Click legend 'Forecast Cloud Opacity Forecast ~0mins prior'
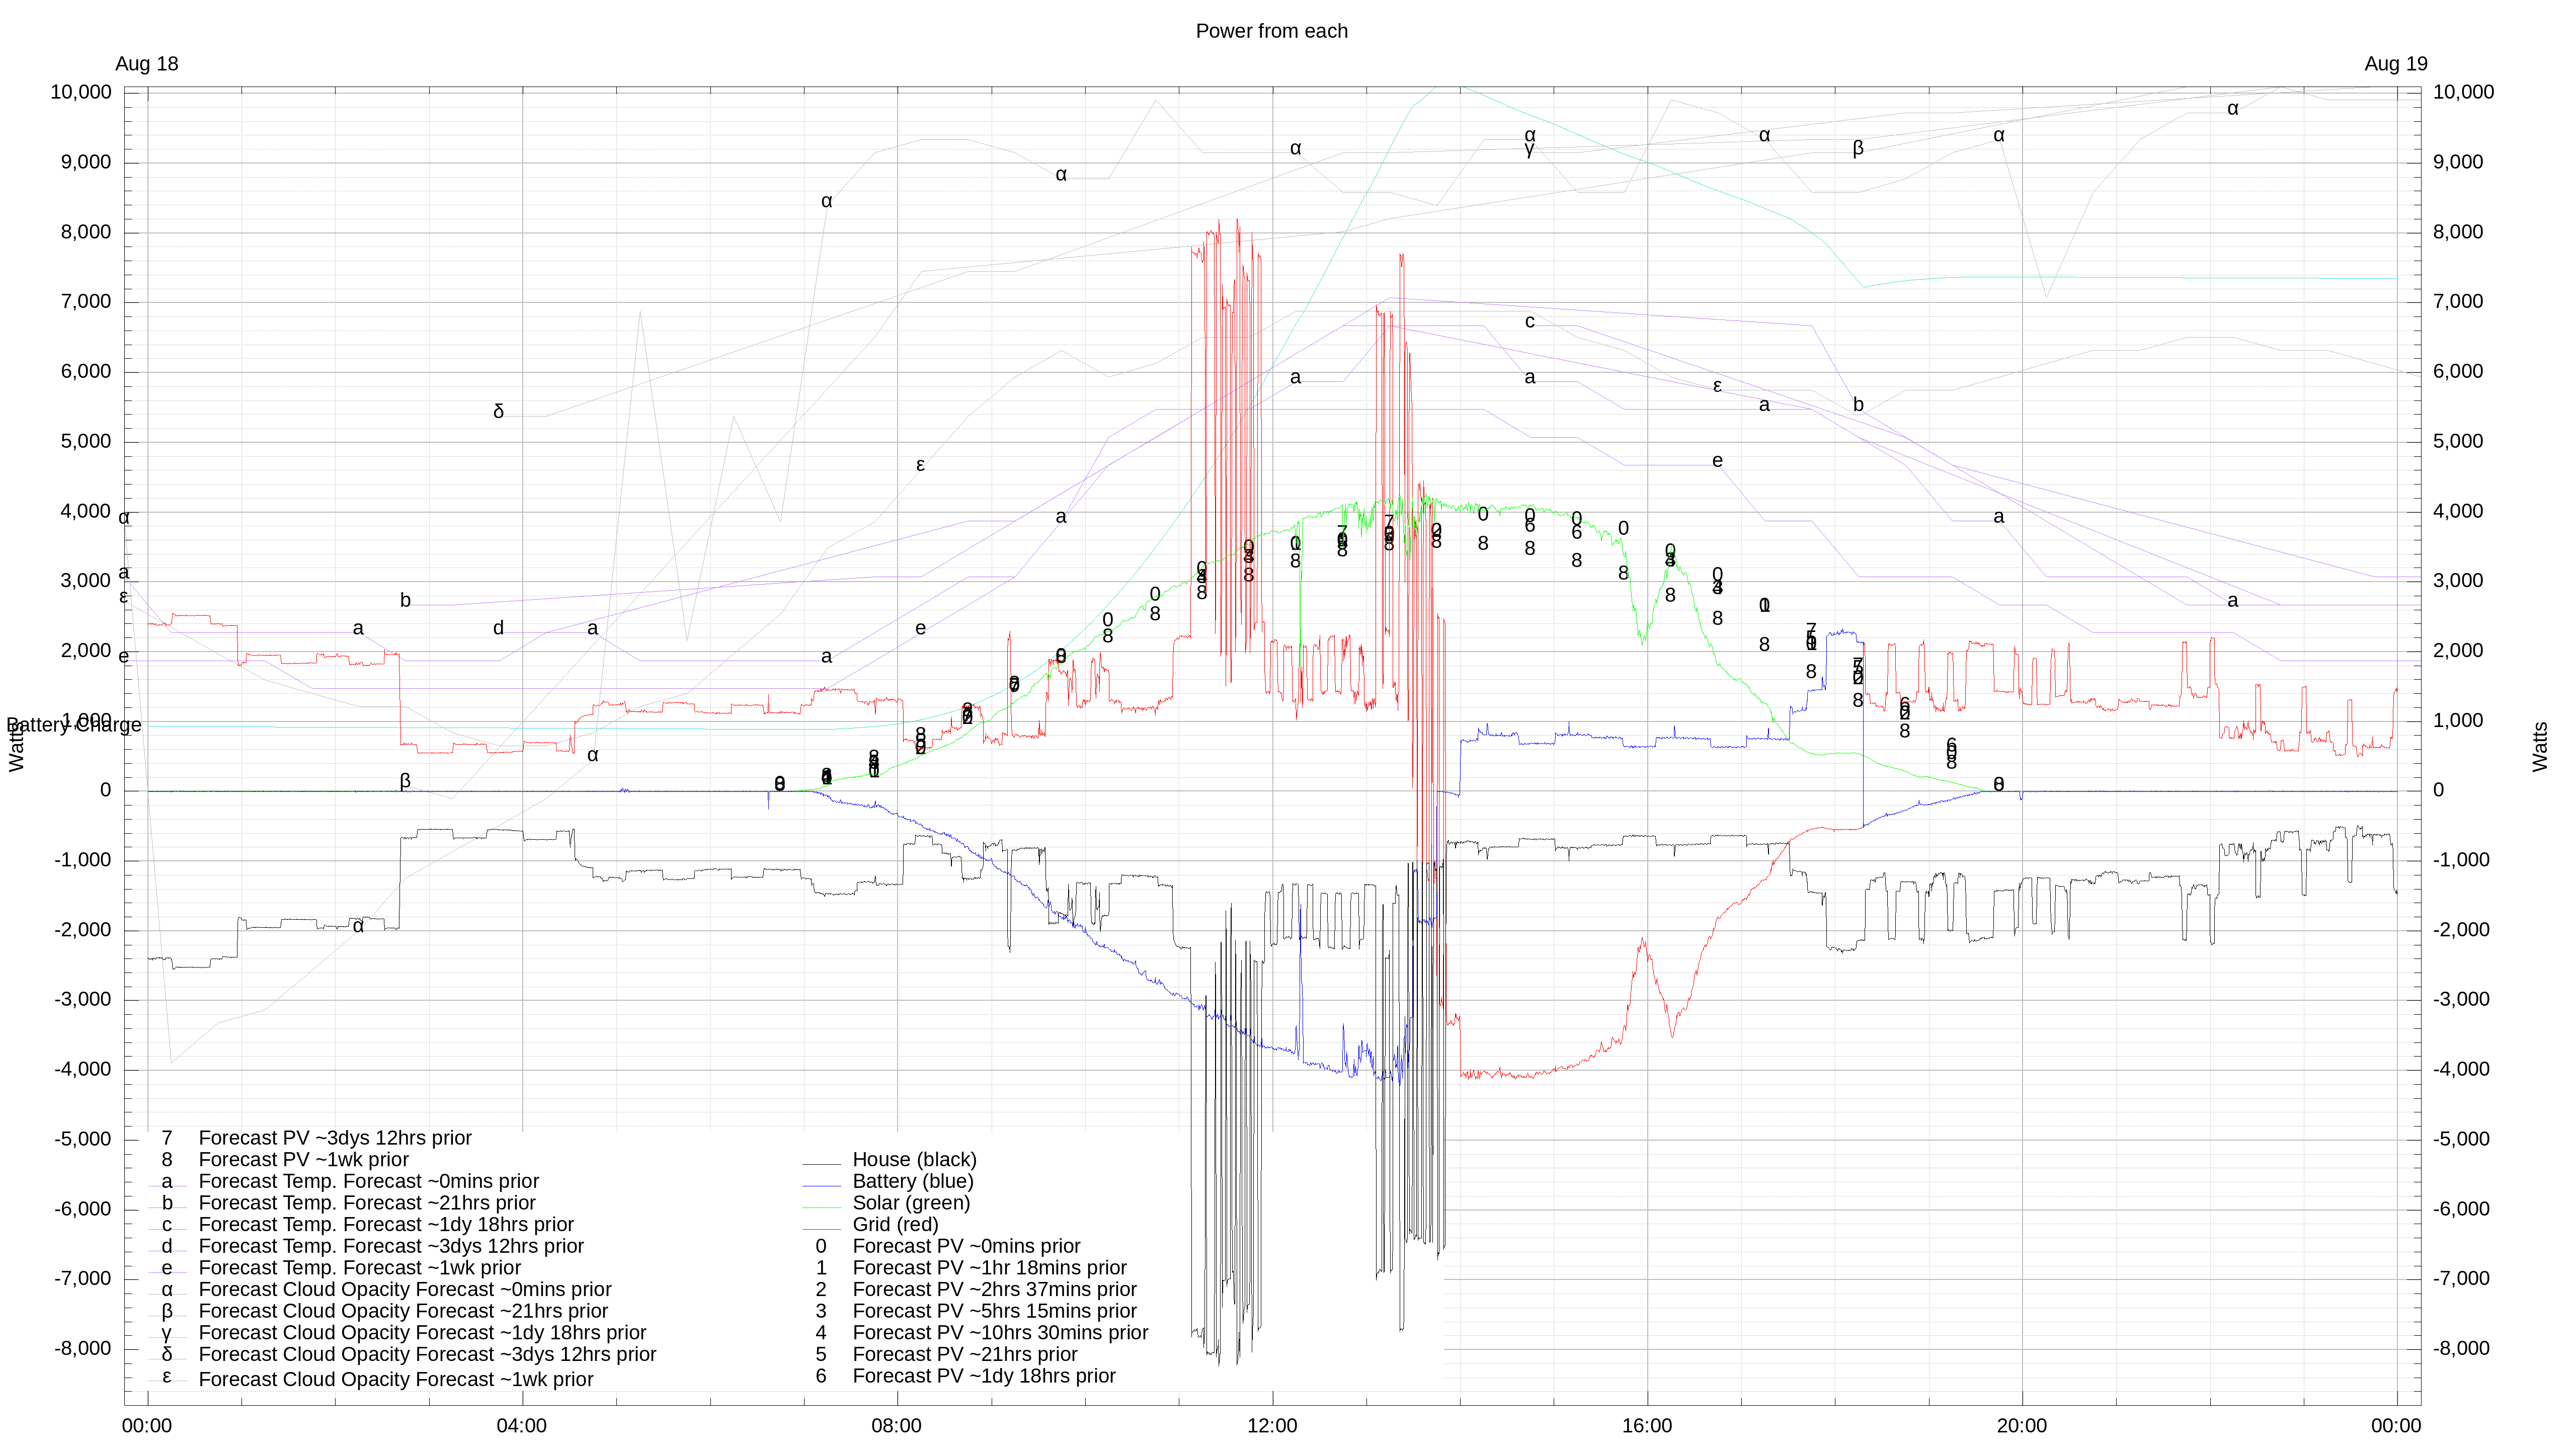Image resolution: width=2576 pixels, height=1449 pixels. pos(405,1289)
